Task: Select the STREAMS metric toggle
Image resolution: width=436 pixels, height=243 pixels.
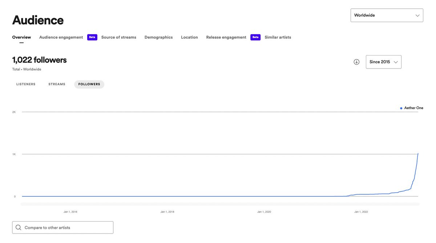Action: pyautogui.click(x=57, y=84)
